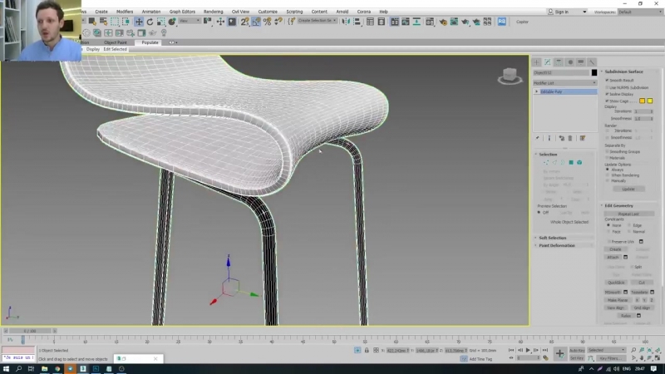
Task: Open the Modifier List dropdown
Action: point(564,82)
